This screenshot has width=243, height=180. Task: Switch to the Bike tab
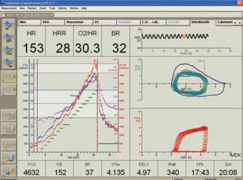[30, 22]
